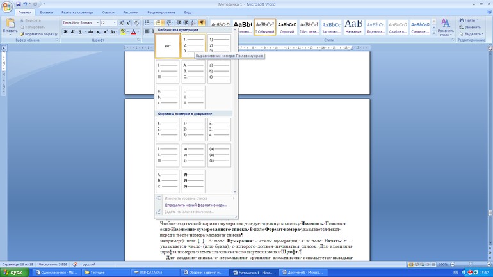Expand the styles gallery more arrow
The height and width of the screenshot is (277, 493).
coord(434,33)
